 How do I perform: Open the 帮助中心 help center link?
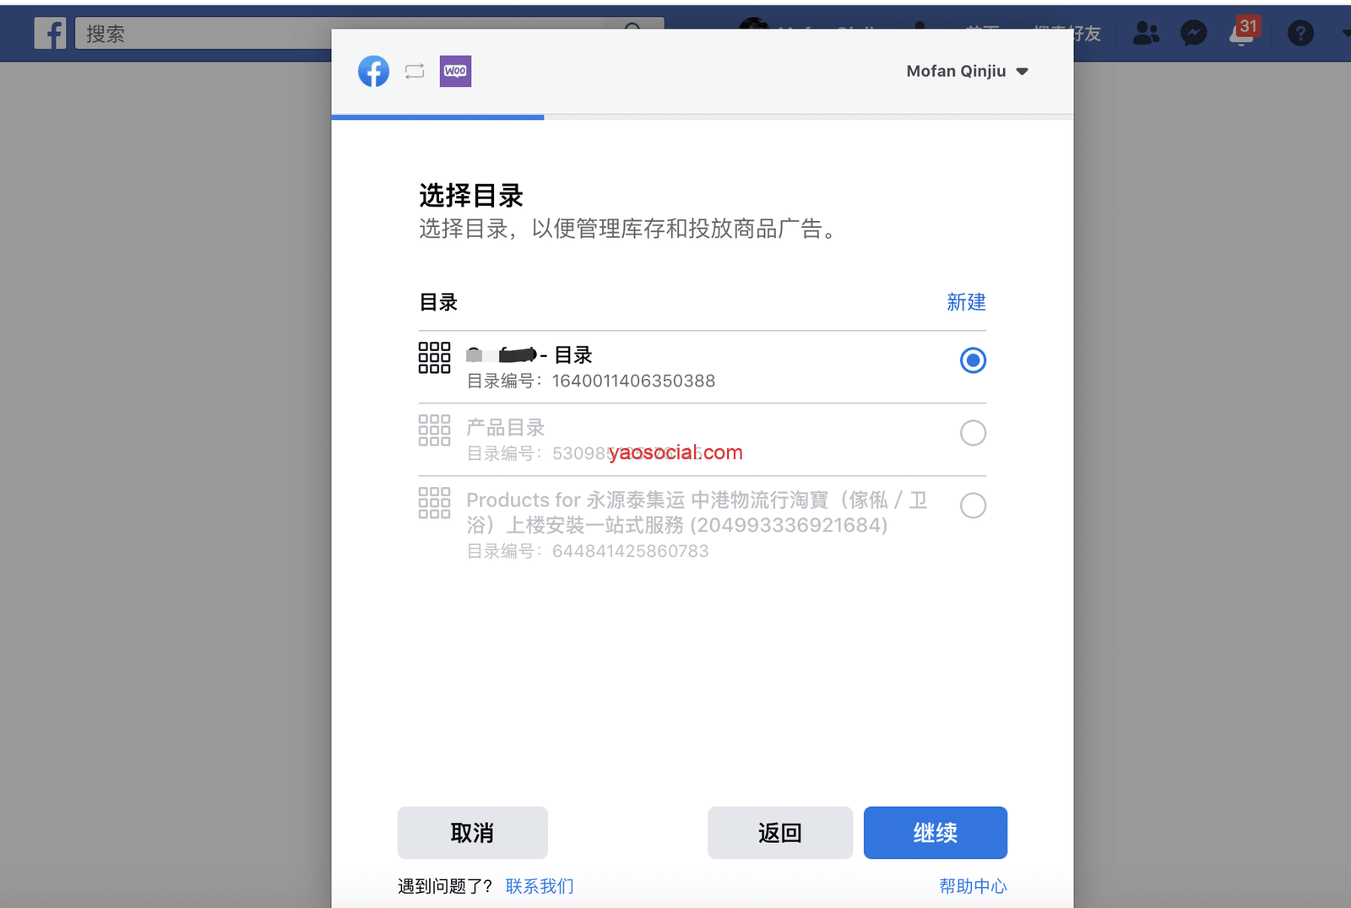coord(973,886)
